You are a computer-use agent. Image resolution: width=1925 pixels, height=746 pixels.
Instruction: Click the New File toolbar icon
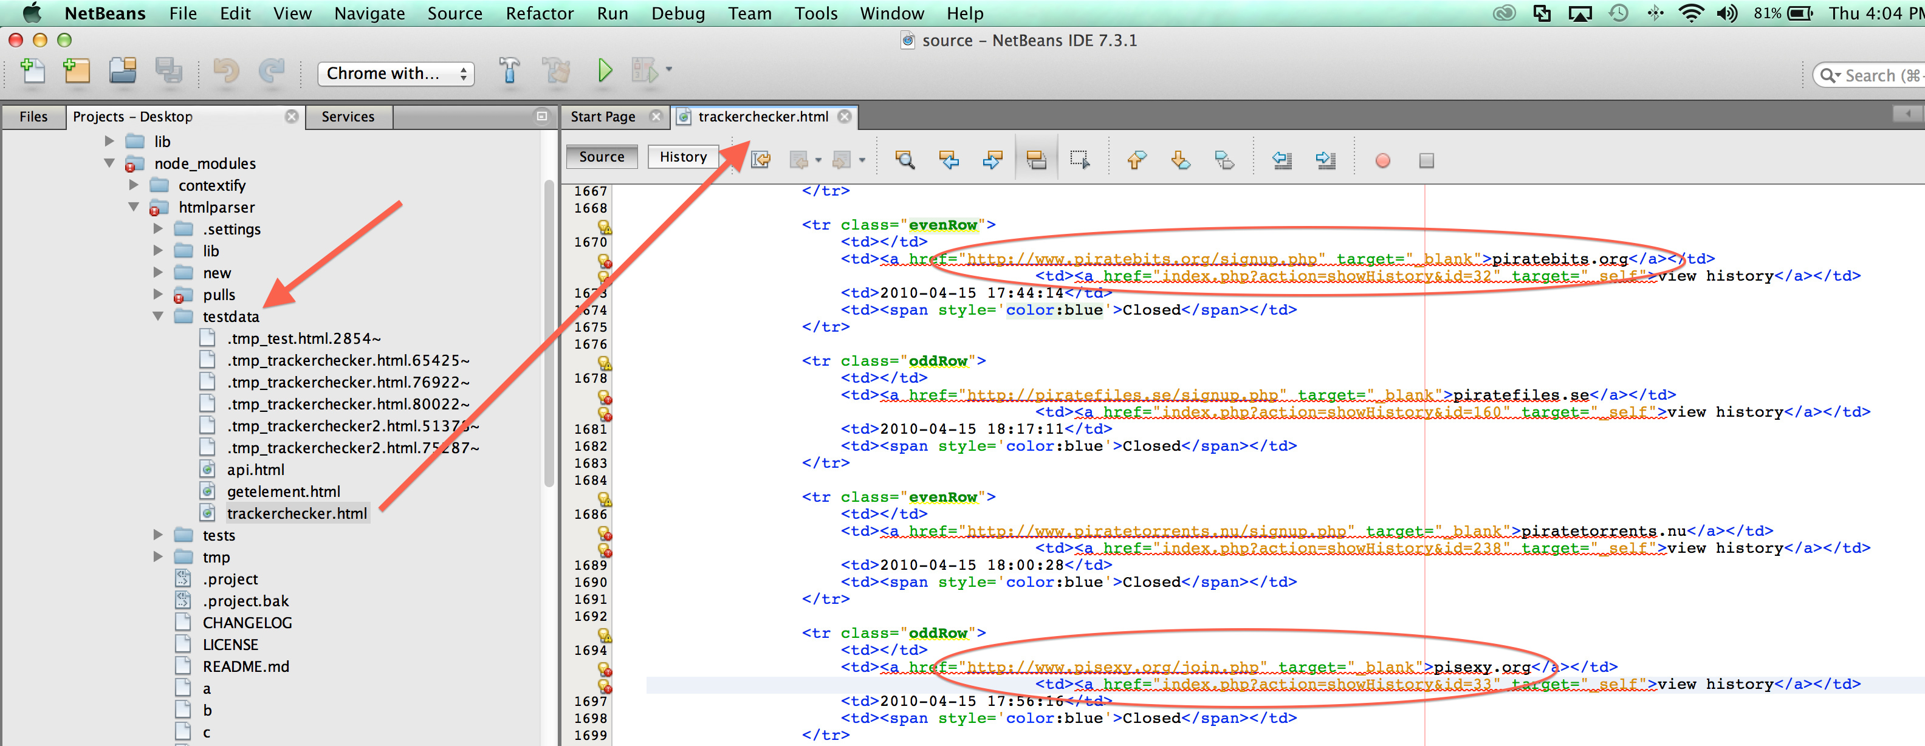[32, 71]
